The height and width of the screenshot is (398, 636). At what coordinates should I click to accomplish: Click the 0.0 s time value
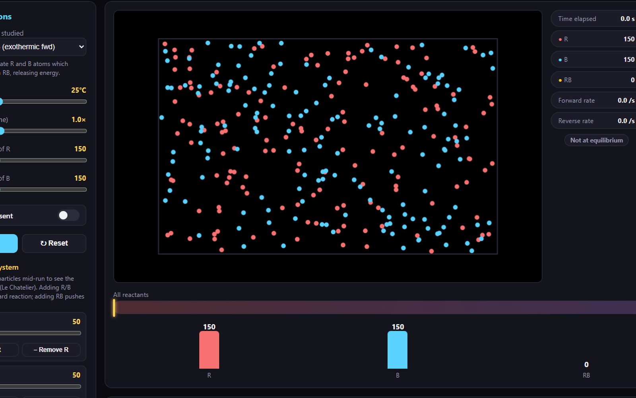point(627,19)
